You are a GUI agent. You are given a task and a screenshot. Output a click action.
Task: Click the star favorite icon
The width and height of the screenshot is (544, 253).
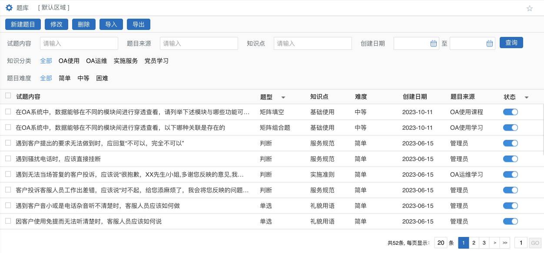click(x=529, y=8)
